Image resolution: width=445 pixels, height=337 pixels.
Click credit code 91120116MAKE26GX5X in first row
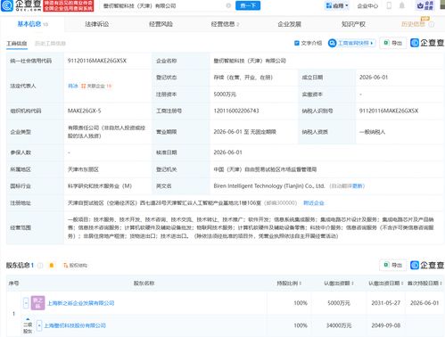97,61
